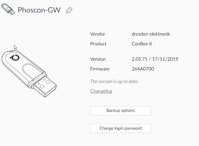199x146 pixels.
Task: Select the dresden elektronik vendor value
Action: [151, 34]
